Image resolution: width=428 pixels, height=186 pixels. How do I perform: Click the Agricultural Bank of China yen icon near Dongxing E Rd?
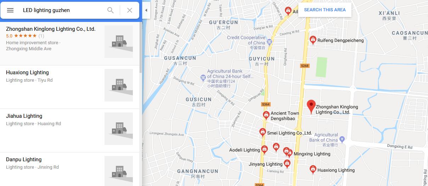pos(342,139)
